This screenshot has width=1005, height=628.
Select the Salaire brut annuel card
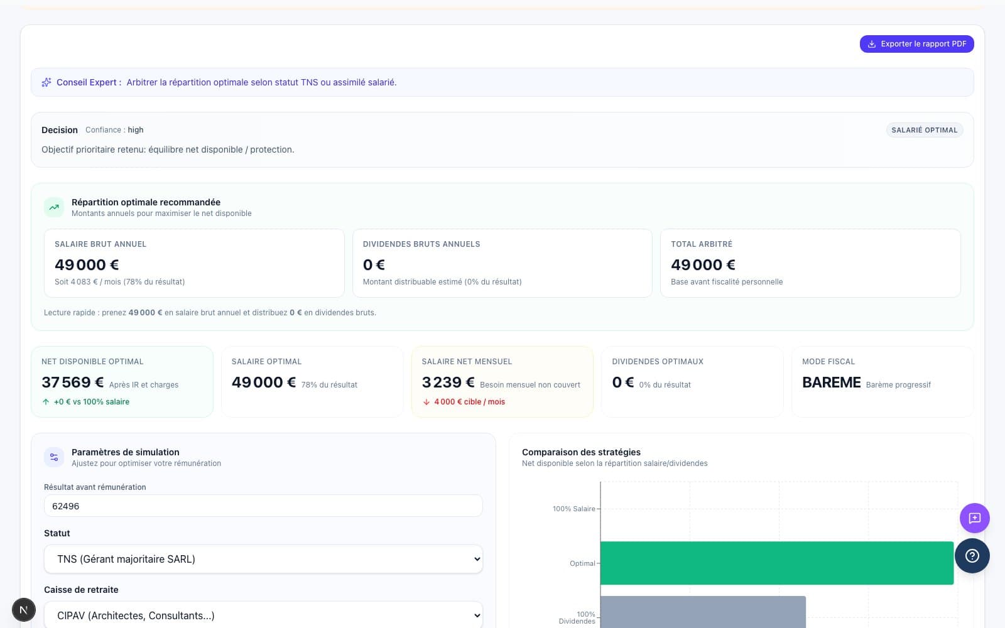[x=194, y=263]
